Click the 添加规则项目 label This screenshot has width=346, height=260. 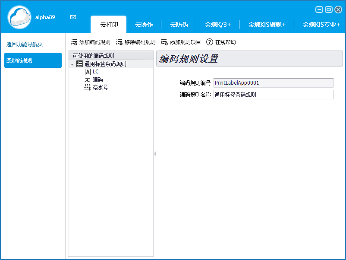[186, 42]
